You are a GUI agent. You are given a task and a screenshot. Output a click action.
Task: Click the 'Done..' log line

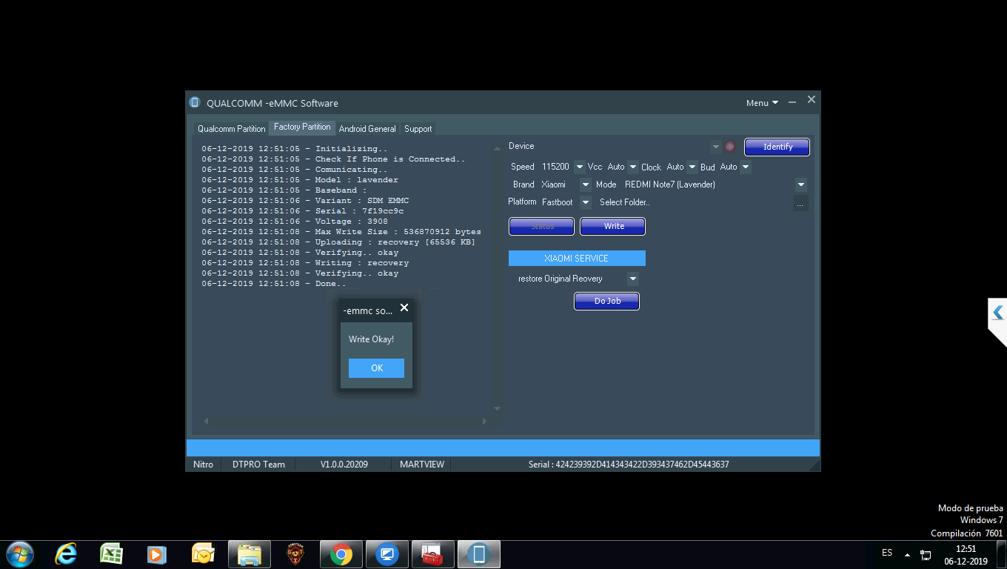[x=274, y=284]
